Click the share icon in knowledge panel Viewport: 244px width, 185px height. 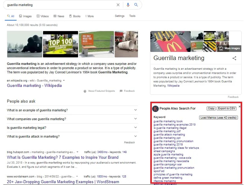(x=234, y=58)
